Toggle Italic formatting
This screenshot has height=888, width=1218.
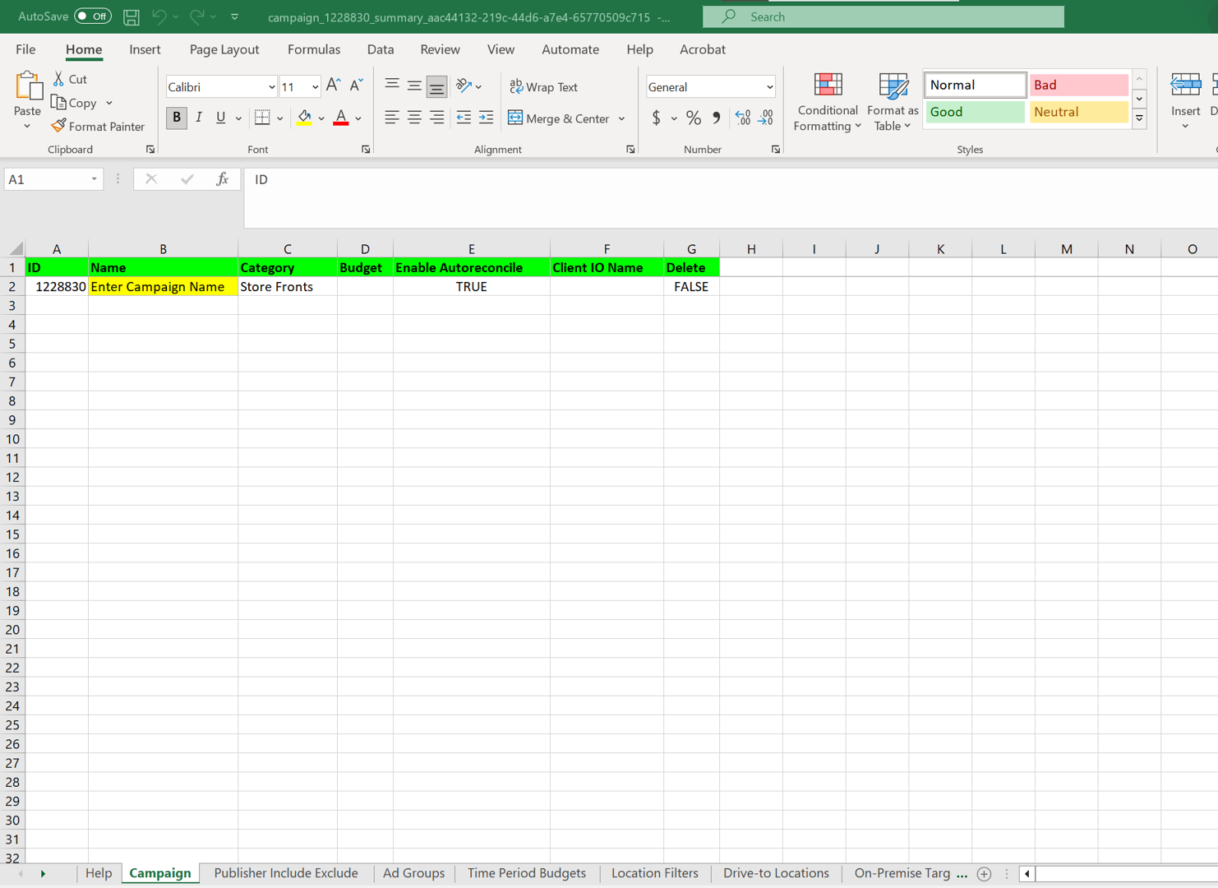pyautogui.click(x=198, y=118)
